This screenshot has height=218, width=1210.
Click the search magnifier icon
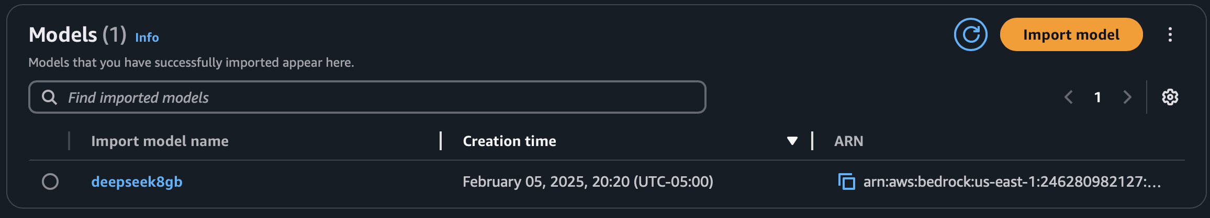[x=49, y=97]
